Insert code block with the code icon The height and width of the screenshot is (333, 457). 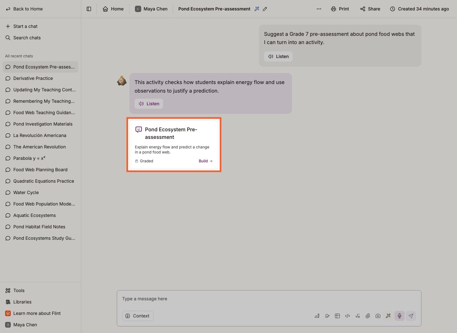pyautogui.click(x=348, y=316)
